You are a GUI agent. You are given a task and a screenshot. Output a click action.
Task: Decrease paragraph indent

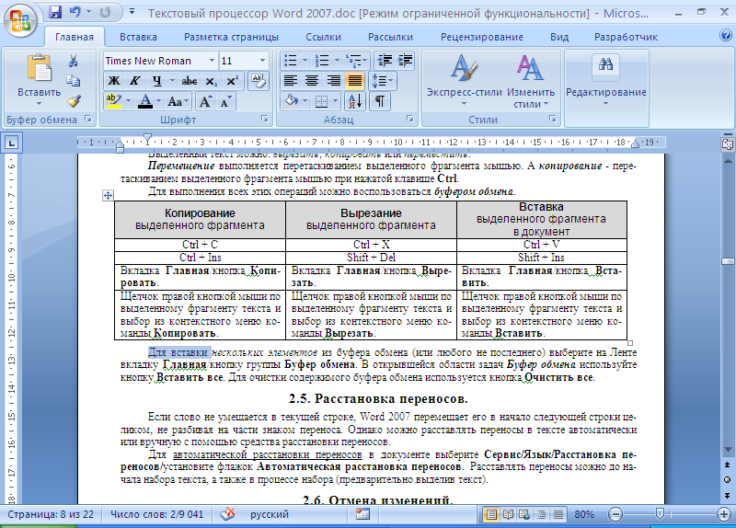tap(385, 61)
